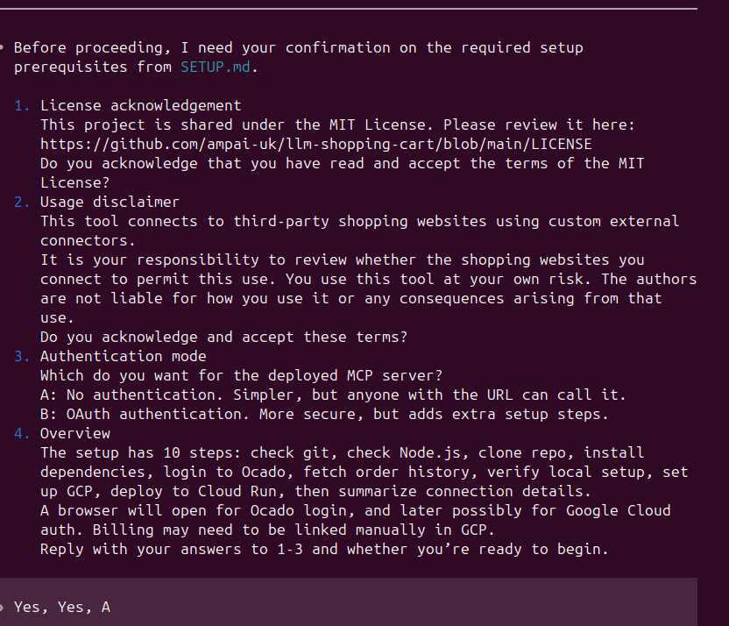Select the "Authentication mode" heading
This screenshot has height=626, width=729.
pyautogui.click(x=123, y=356)
